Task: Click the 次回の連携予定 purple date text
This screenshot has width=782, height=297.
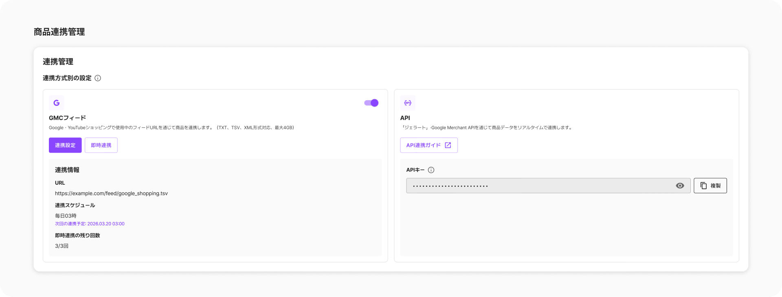Action: click(x=90, y=224)
